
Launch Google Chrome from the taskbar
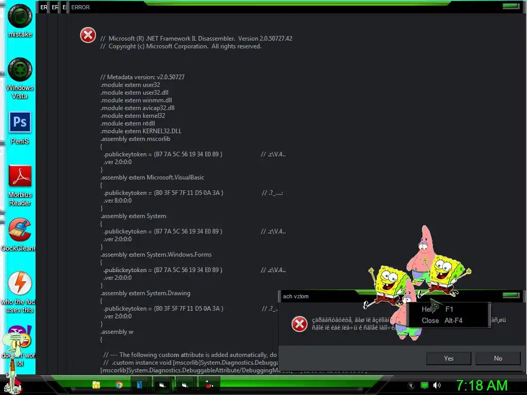pos(119,385)
